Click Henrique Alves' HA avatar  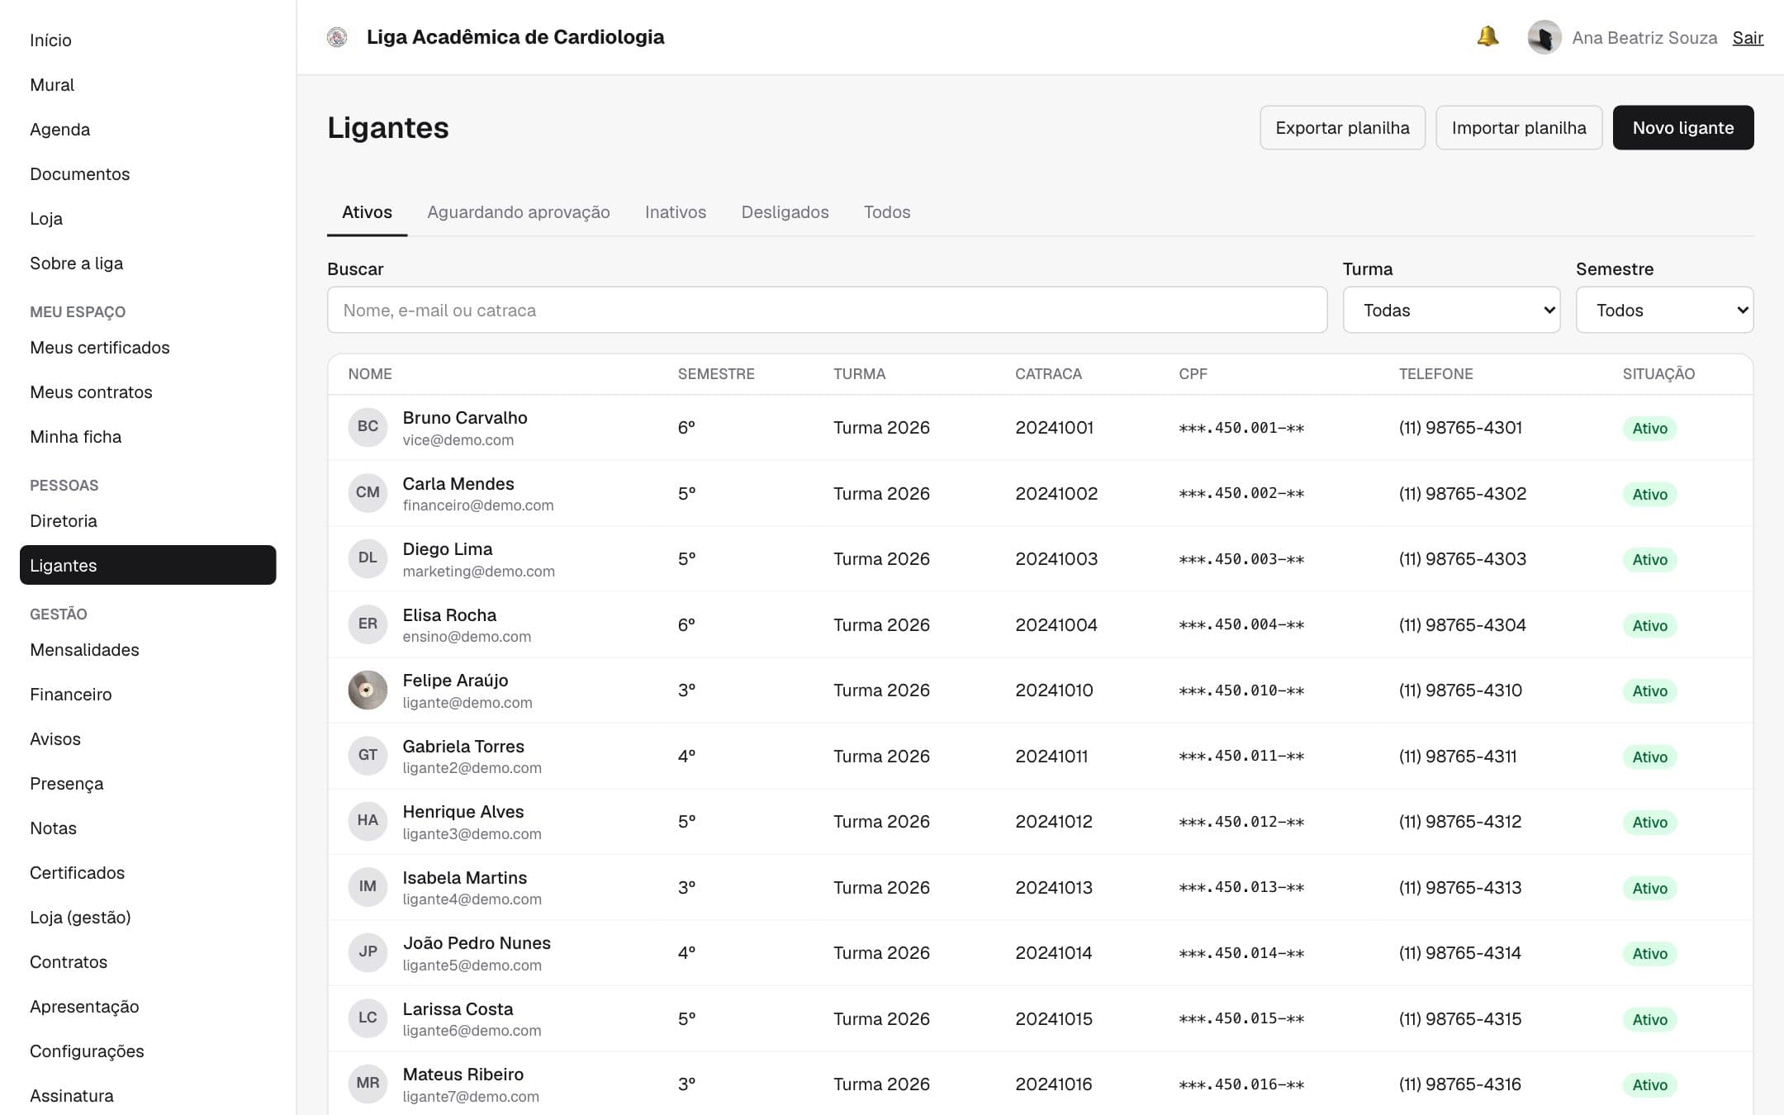point(368,821)
